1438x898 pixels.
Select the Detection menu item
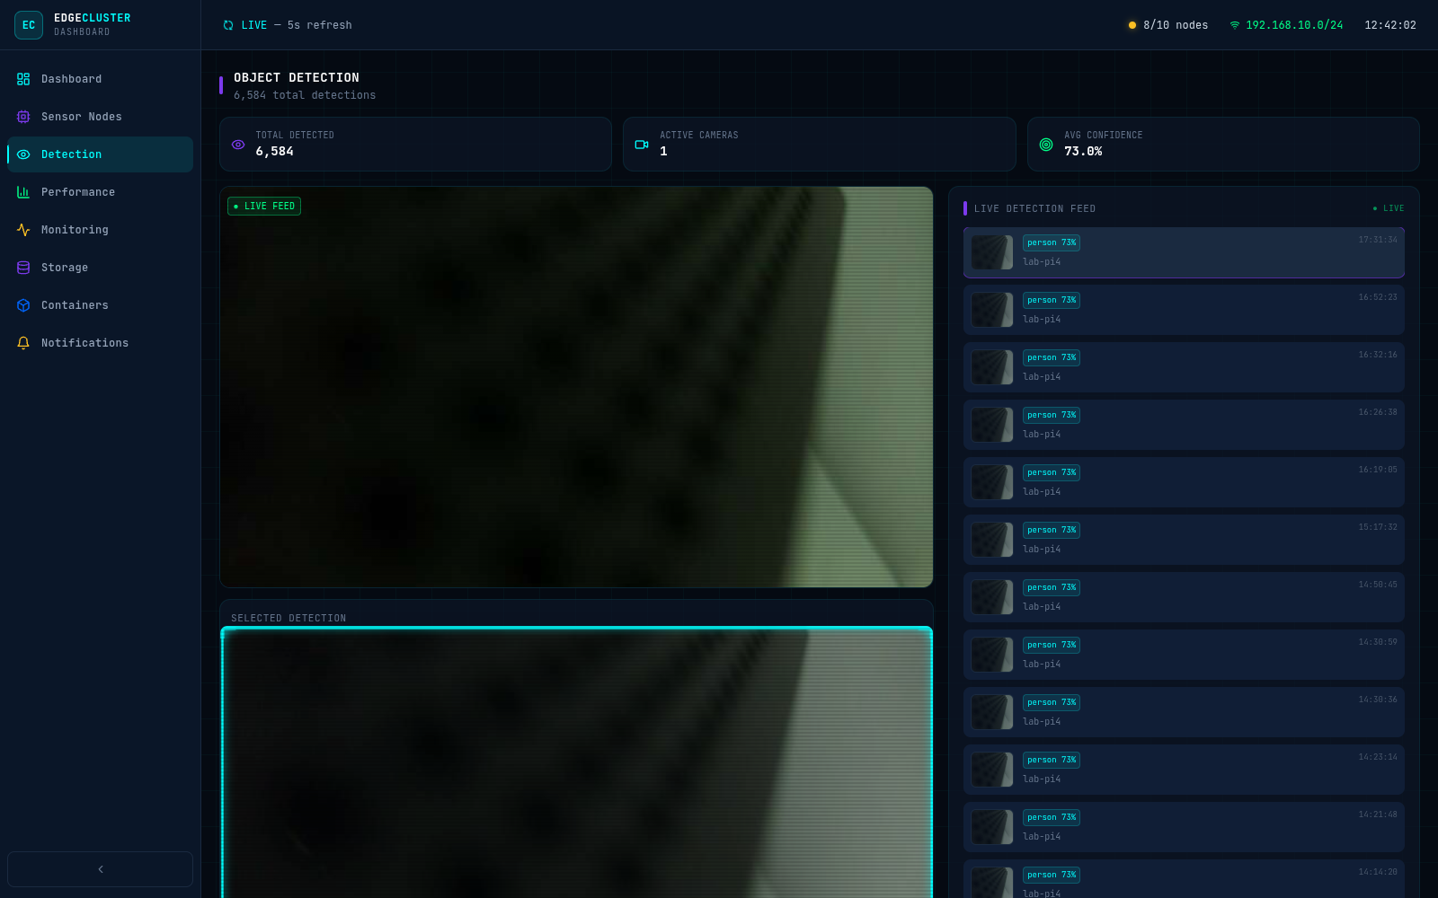[100, 154]
